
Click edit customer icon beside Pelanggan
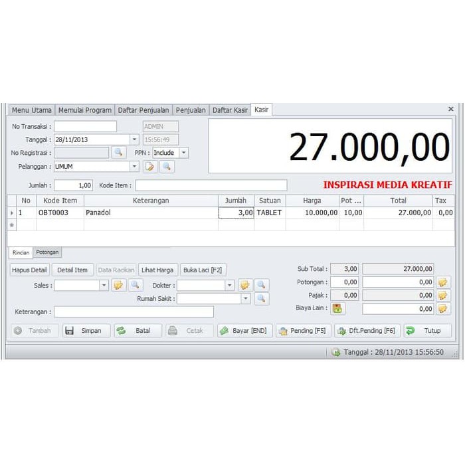(x=150, y=167)
